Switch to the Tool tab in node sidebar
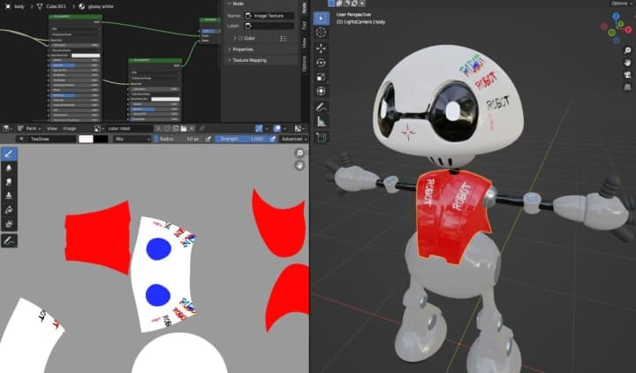636x373 pixels. point(305,26)
